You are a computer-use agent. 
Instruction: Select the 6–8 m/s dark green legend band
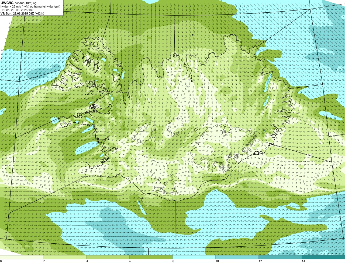pos(151,257)
